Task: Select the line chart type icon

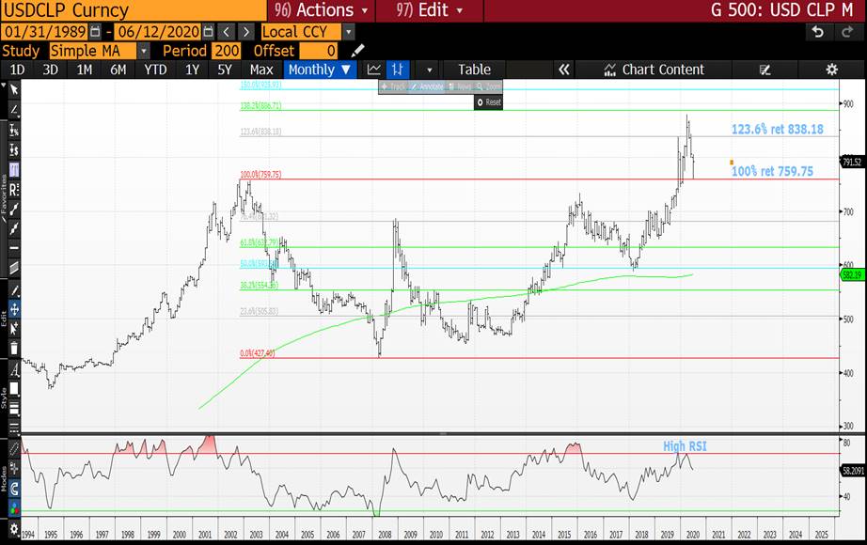Action: 374,70
